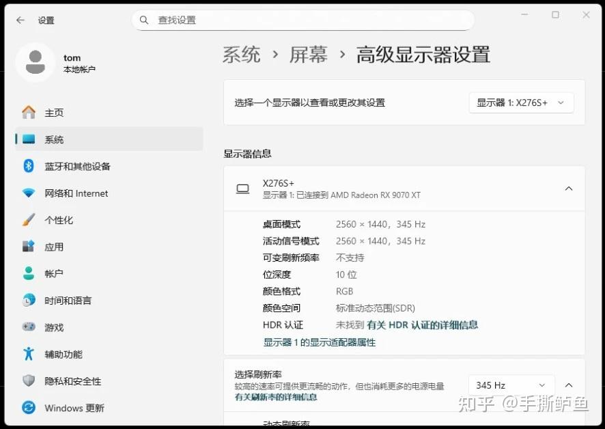The width and height of the screenshot is (605, 429).
Task: Click the 系统 breadcrumb link
Action: point(242,55)
